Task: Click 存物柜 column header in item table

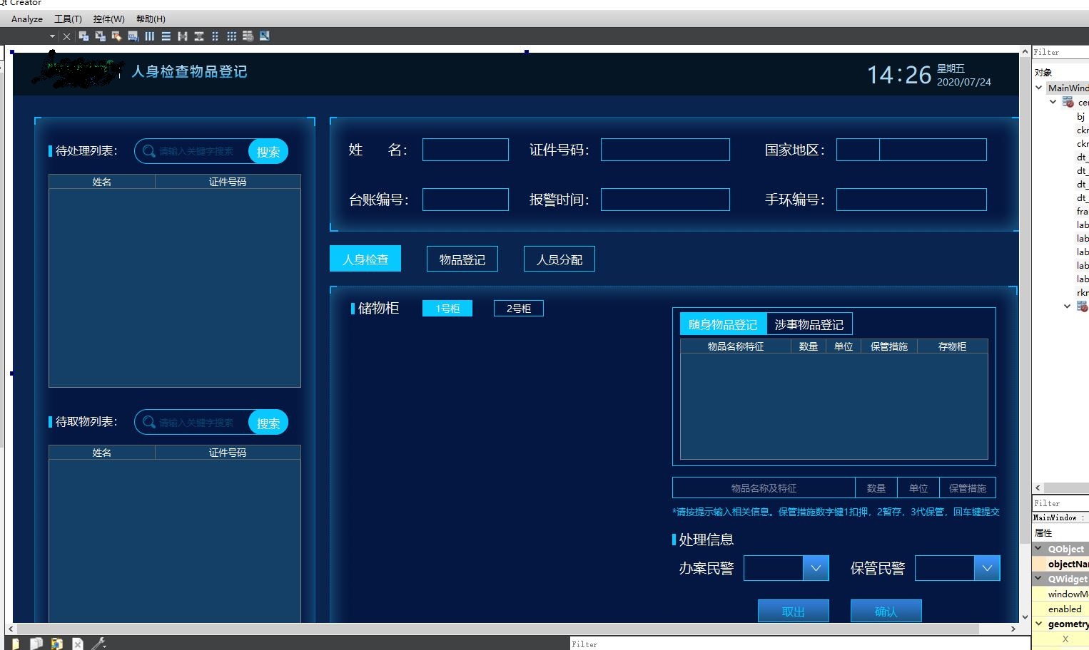Action: pos(952,346)
